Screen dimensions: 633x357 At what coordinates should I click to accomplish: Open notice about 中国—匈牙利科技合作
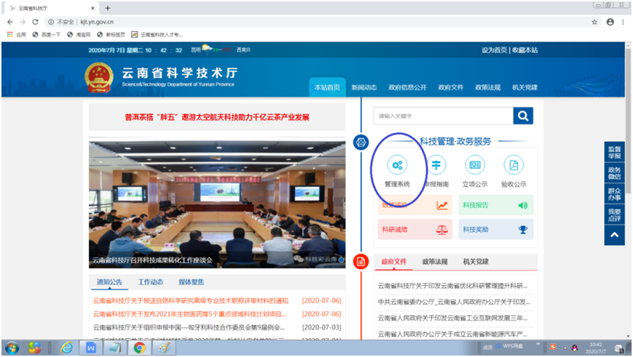click(189, 327)
